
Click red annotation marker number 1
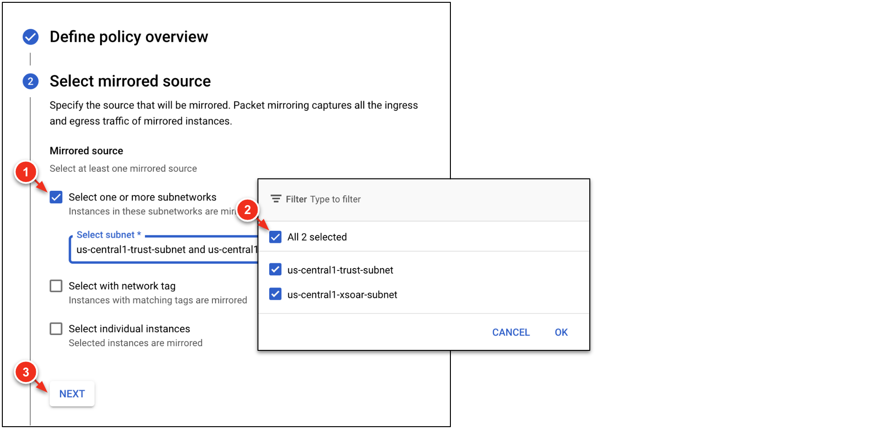(26, 172)
